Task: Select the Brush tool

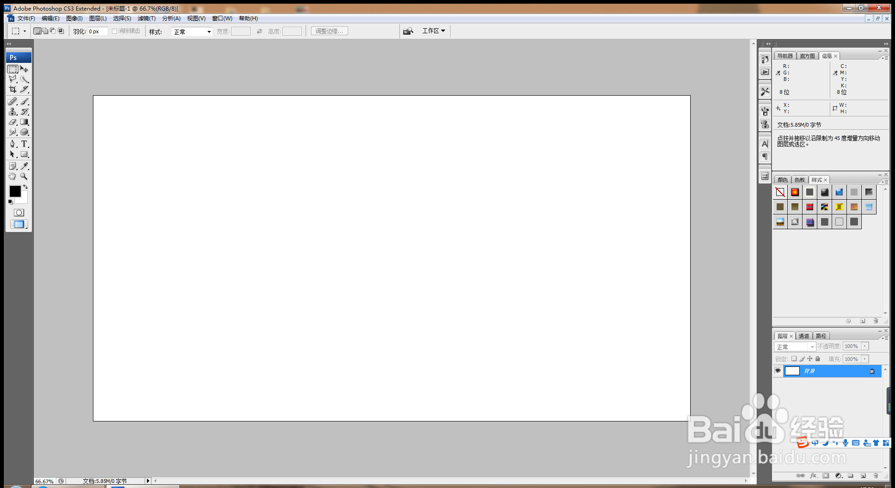Action: (x=25, y=101)
